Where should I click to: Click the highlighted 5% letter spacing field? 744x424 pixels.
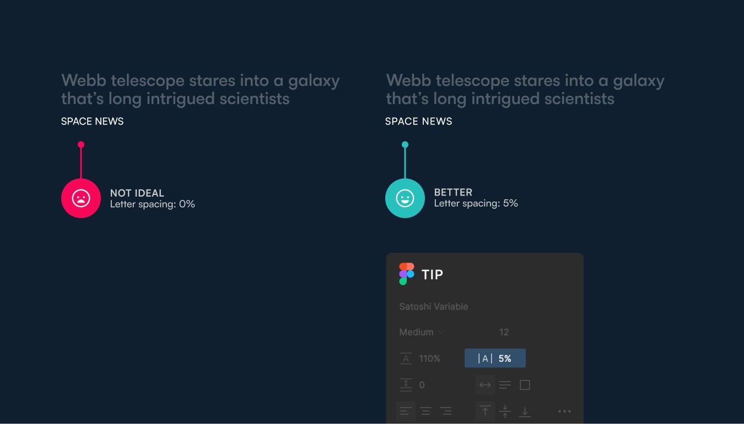coord(495,358)
